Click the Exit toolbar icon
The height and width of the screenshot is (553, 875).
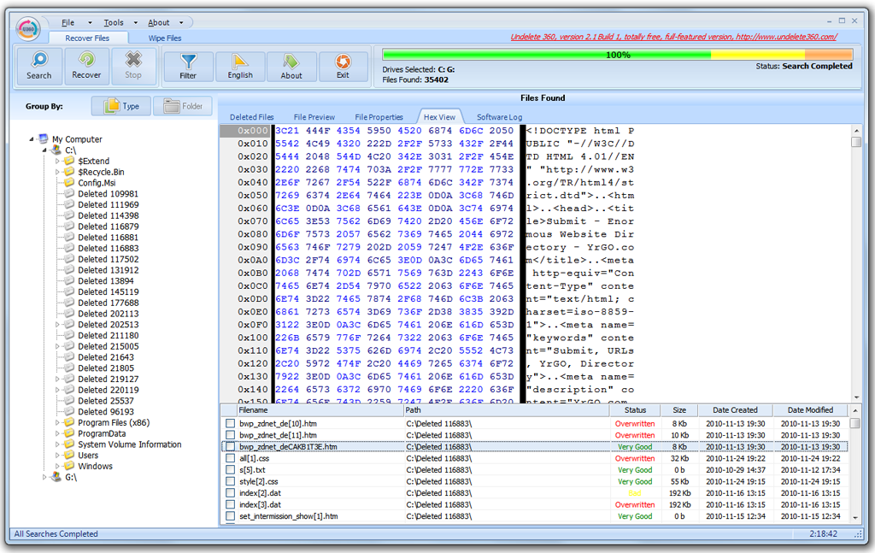[x=343, y=62]
